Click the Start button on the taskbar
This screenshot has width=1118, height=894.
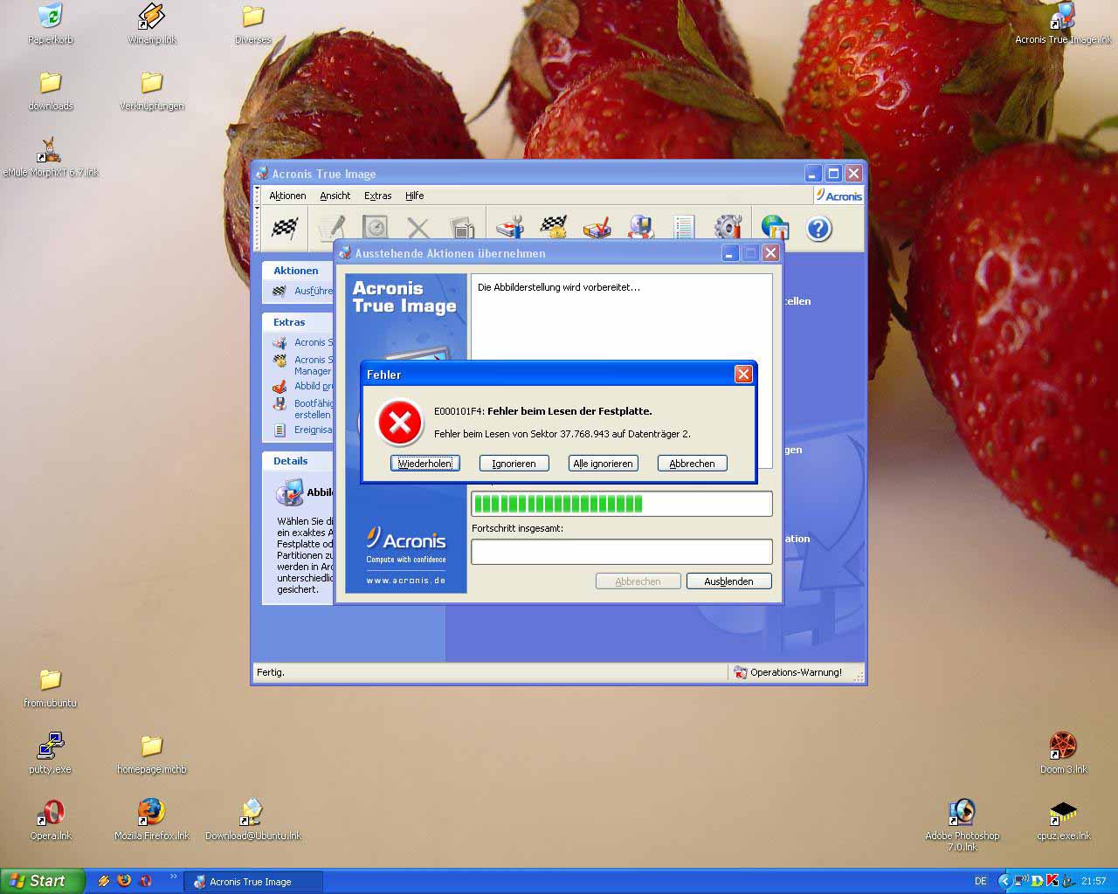pyautogui.click(x=43, y=881)
